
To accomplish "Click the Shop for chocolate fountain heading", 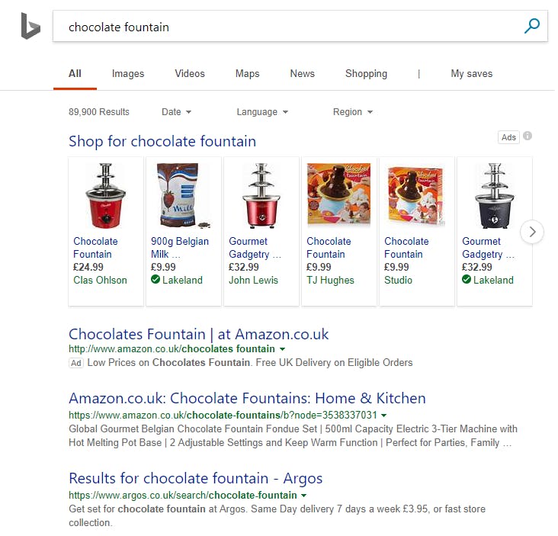I will pyautogui.click(x=162, y=142).
